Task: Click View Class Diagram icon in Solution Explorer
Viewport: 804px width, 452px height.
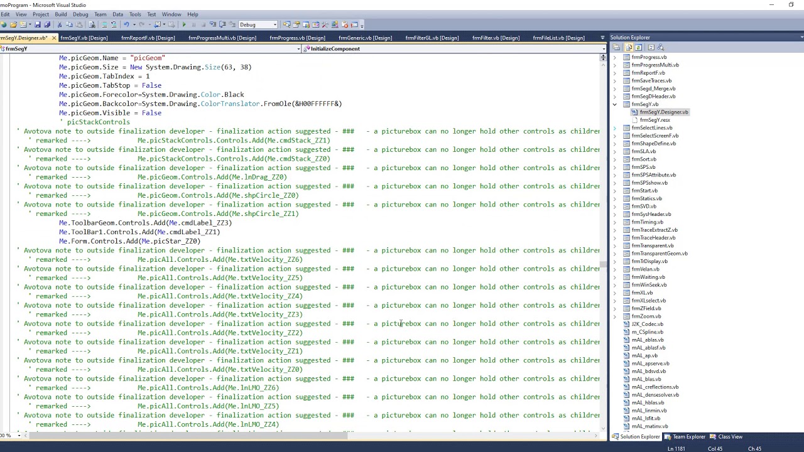Action: (660, 47)
